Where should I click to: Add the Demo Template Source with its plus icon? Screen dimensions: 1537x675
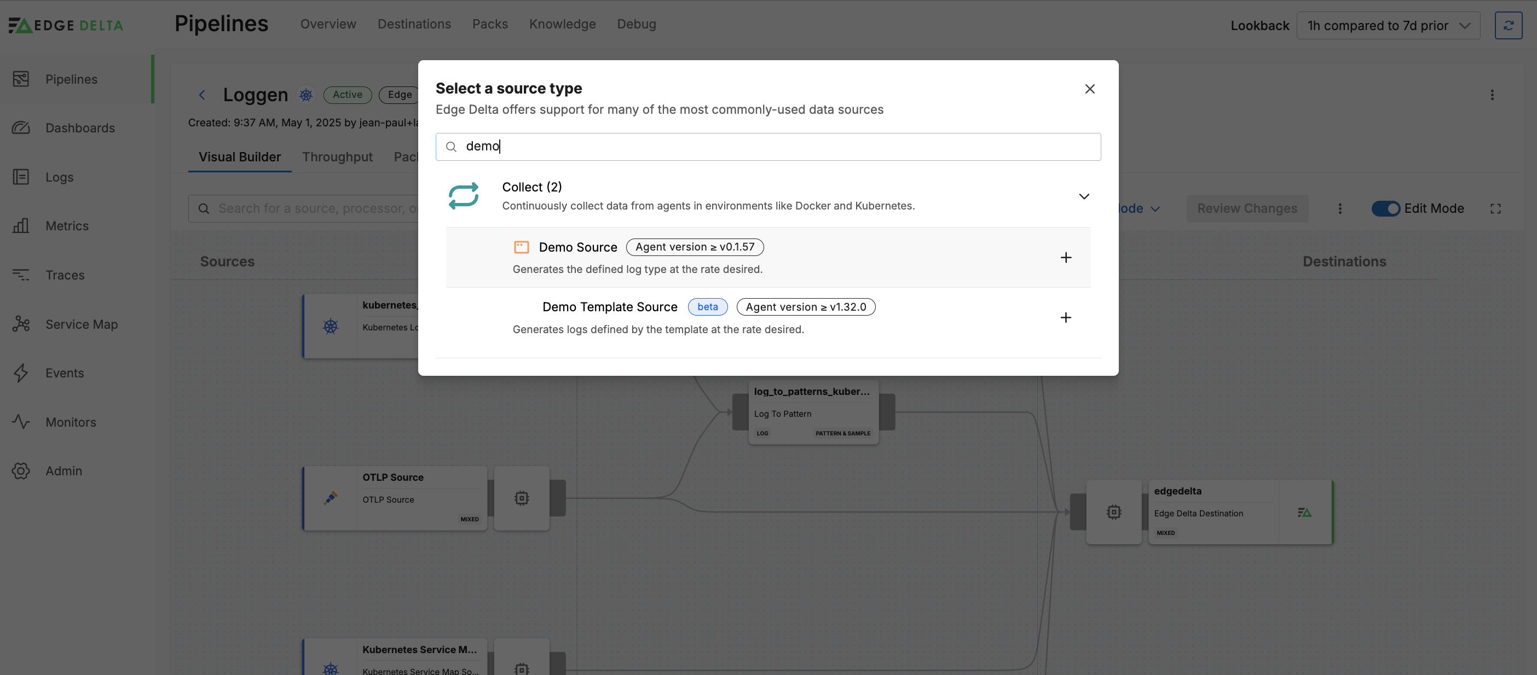coord(1066,317)
